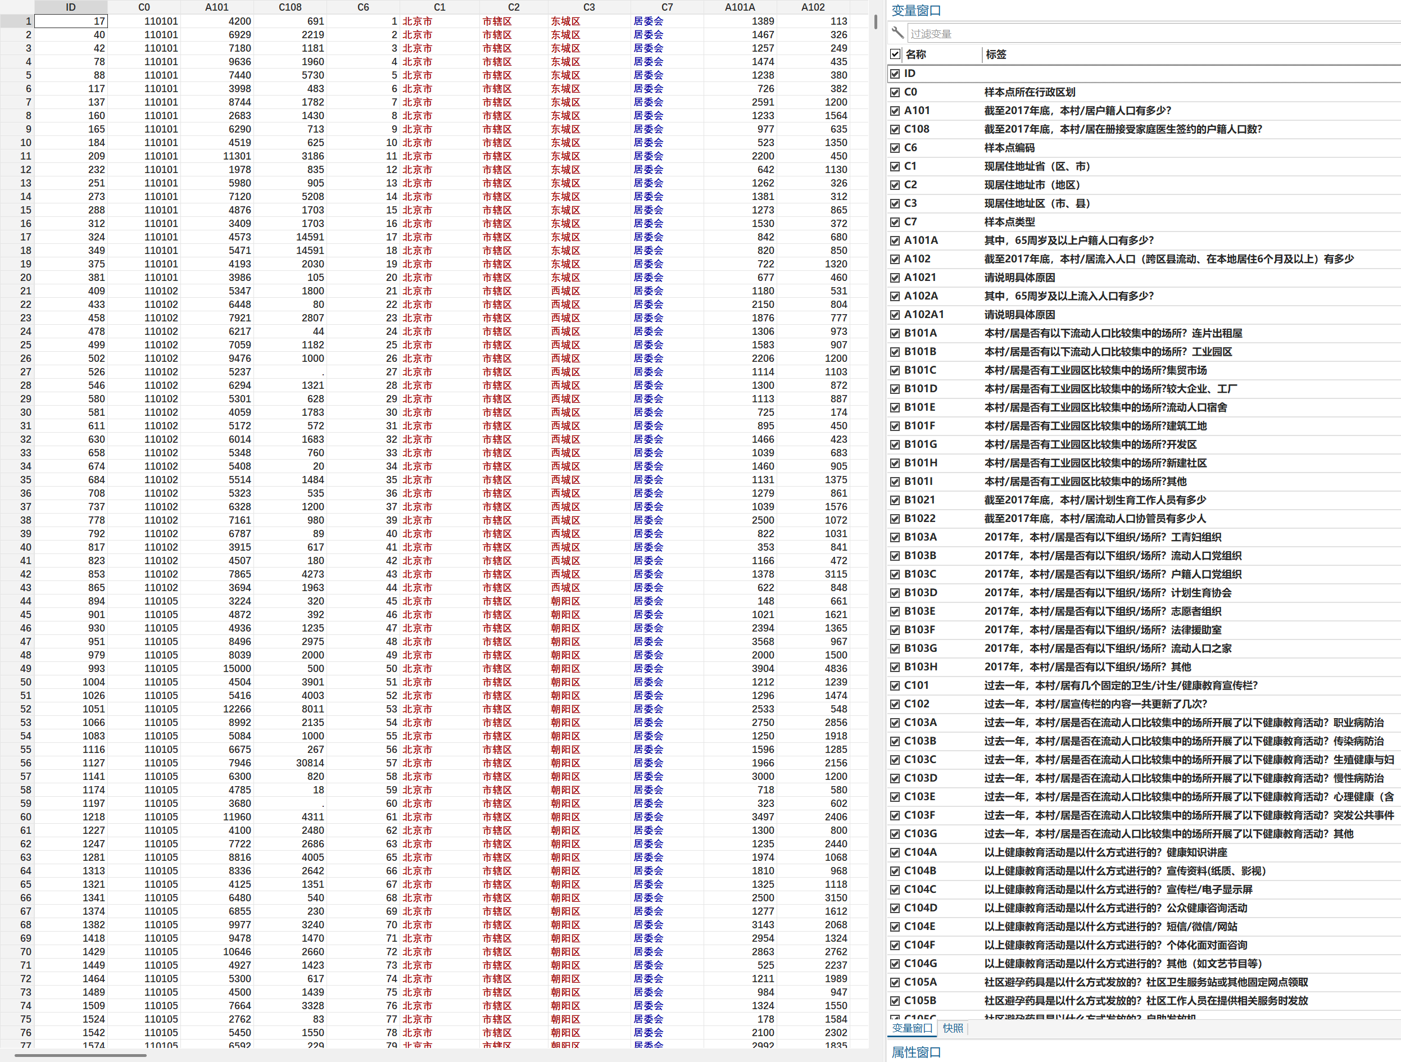The width and height of the screenshot is (1401, 1062).
Task: Select the C108 data column header
Action: (x=290, y=7)
